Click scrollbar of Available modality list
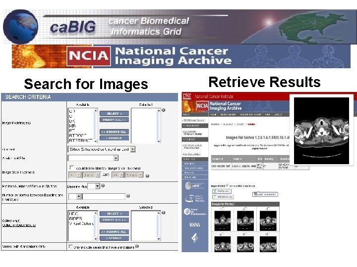357x267 pixels. point(96,126)
